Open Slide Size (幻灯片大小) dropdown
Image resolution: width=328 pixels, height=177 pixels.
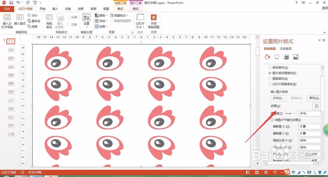pyautogui.click(x=140, y=21)
